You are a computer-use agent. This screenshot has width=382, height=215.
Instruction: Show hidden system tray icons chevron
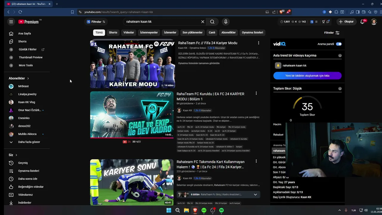coord(339,210)
